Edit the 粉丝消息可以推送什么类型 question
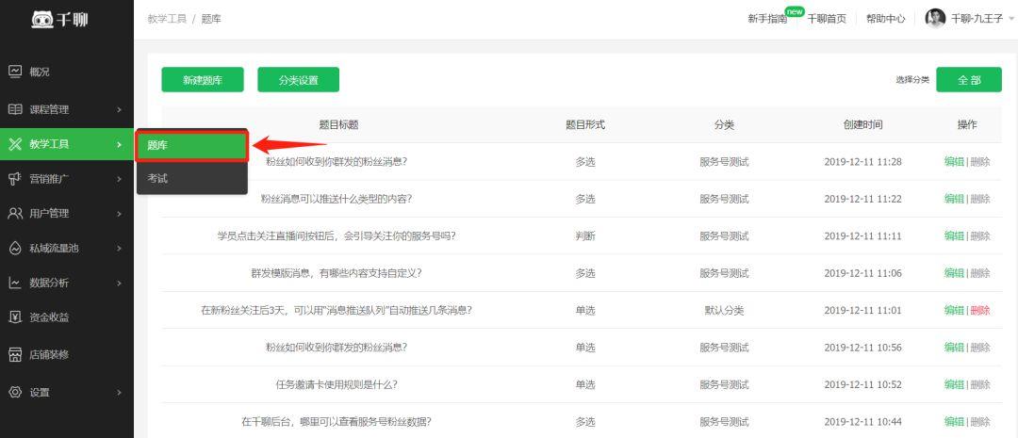Image resolution: width=1018 pixels, height=438 pixels. point(954,199)
